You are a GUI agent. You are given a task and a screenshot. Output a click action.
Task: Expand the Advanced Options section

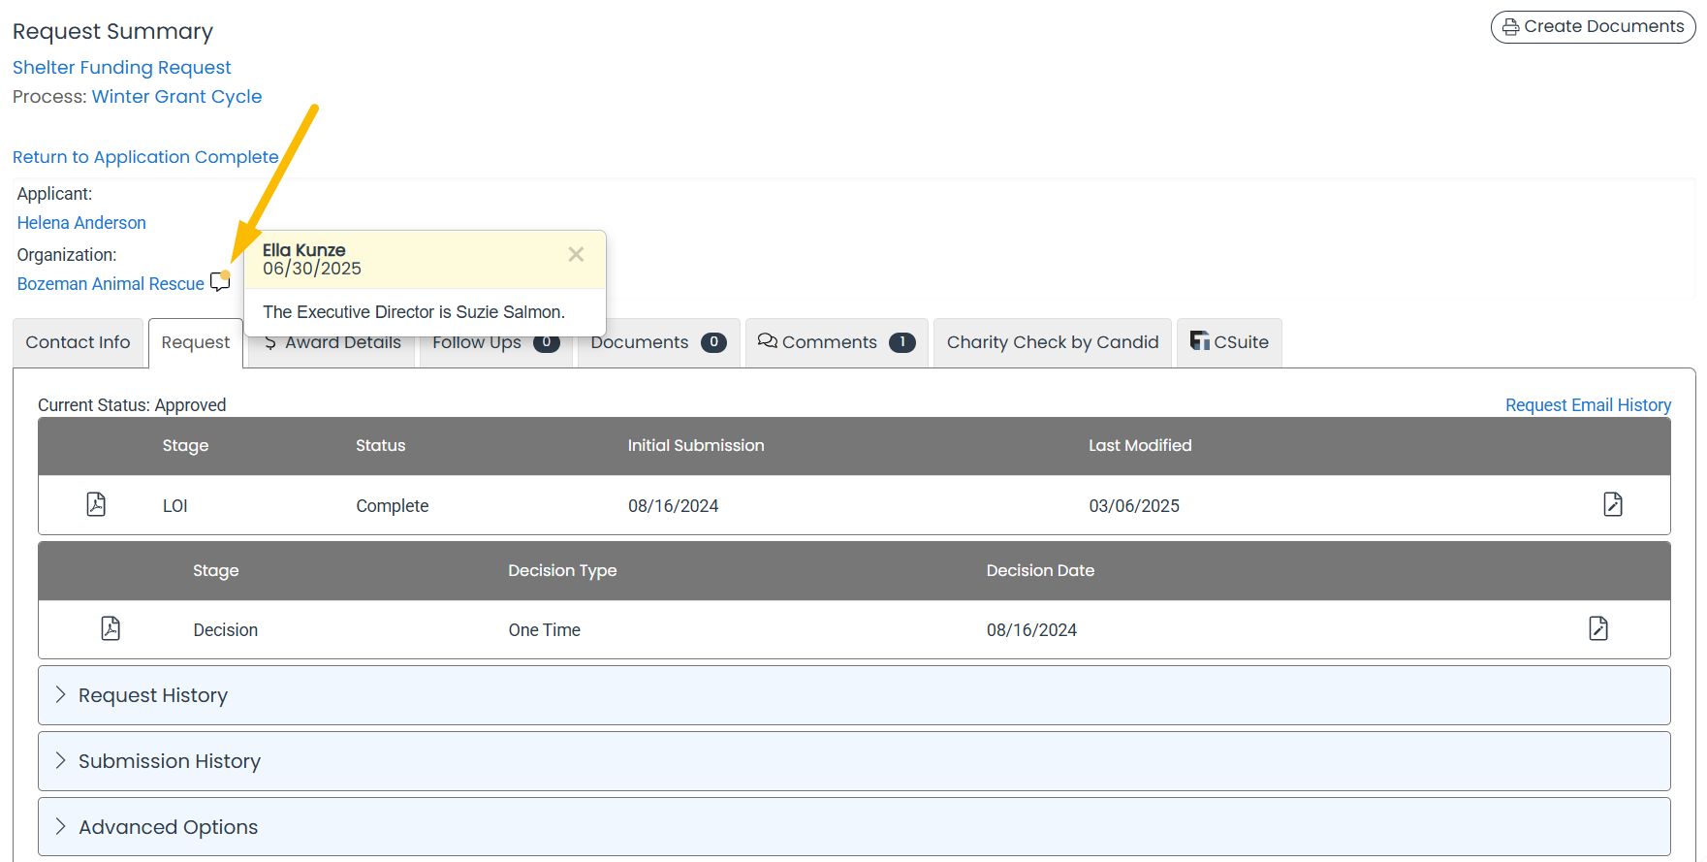168,827
